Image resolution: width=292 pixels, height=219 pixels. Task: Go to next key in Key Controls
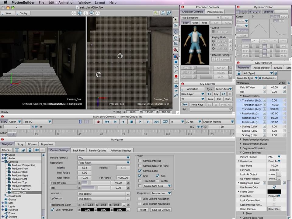click(x=223, y=94)
